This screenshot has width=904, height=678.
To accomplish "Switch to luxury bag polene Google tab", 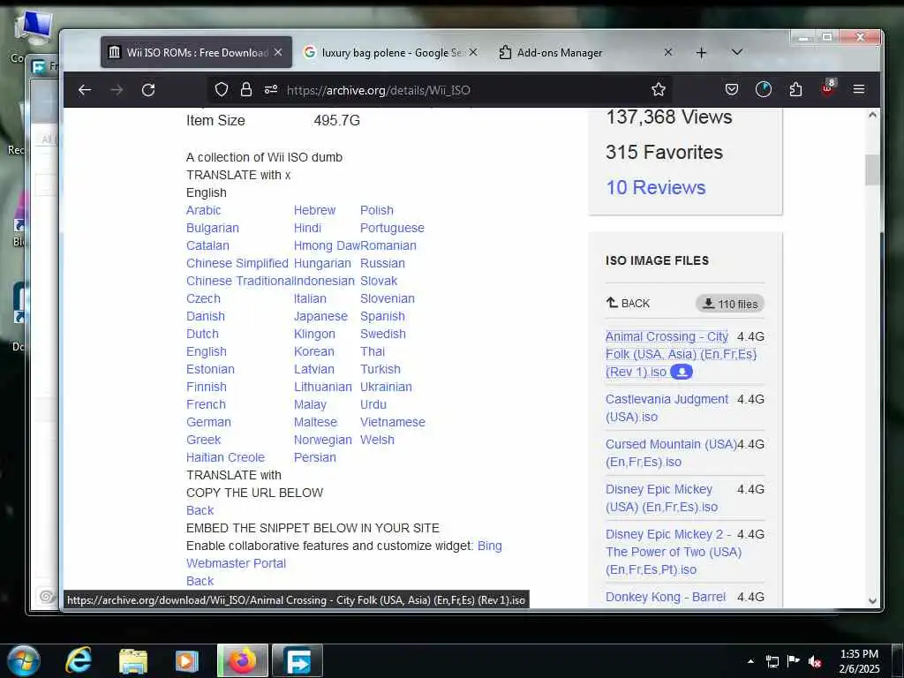I will pos(391,52).
